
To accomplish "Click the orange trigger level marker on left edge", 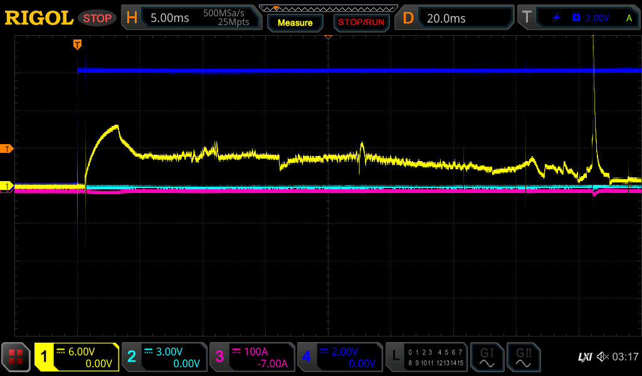I will pos(8,149).
